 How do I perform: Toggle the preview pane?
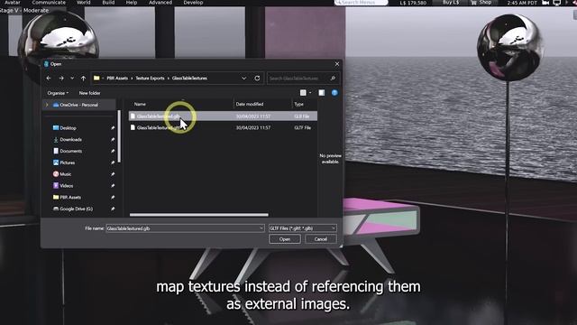321,93
